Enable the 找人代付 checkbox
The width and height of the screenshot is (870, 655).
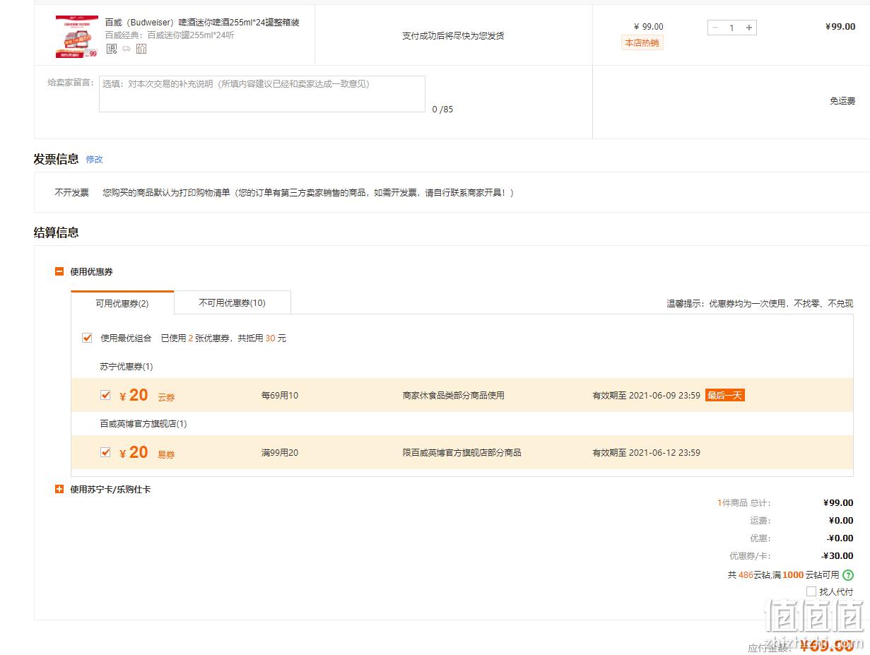[x=811, y=591]
